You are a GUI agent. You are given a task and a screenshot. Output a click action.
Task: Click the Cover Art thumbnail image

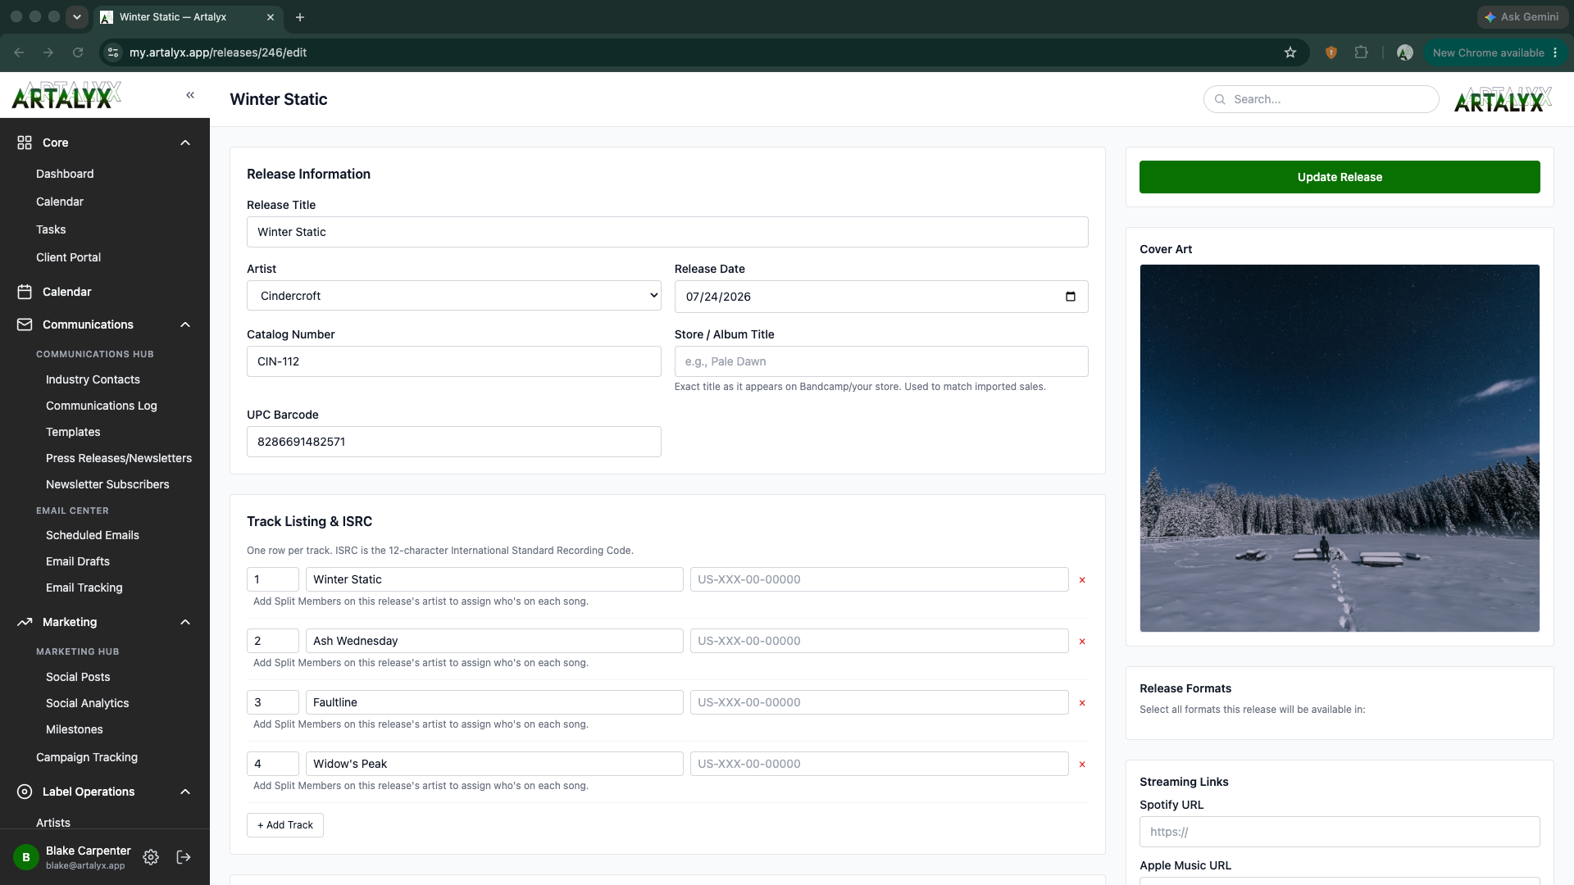[1340, 448]
